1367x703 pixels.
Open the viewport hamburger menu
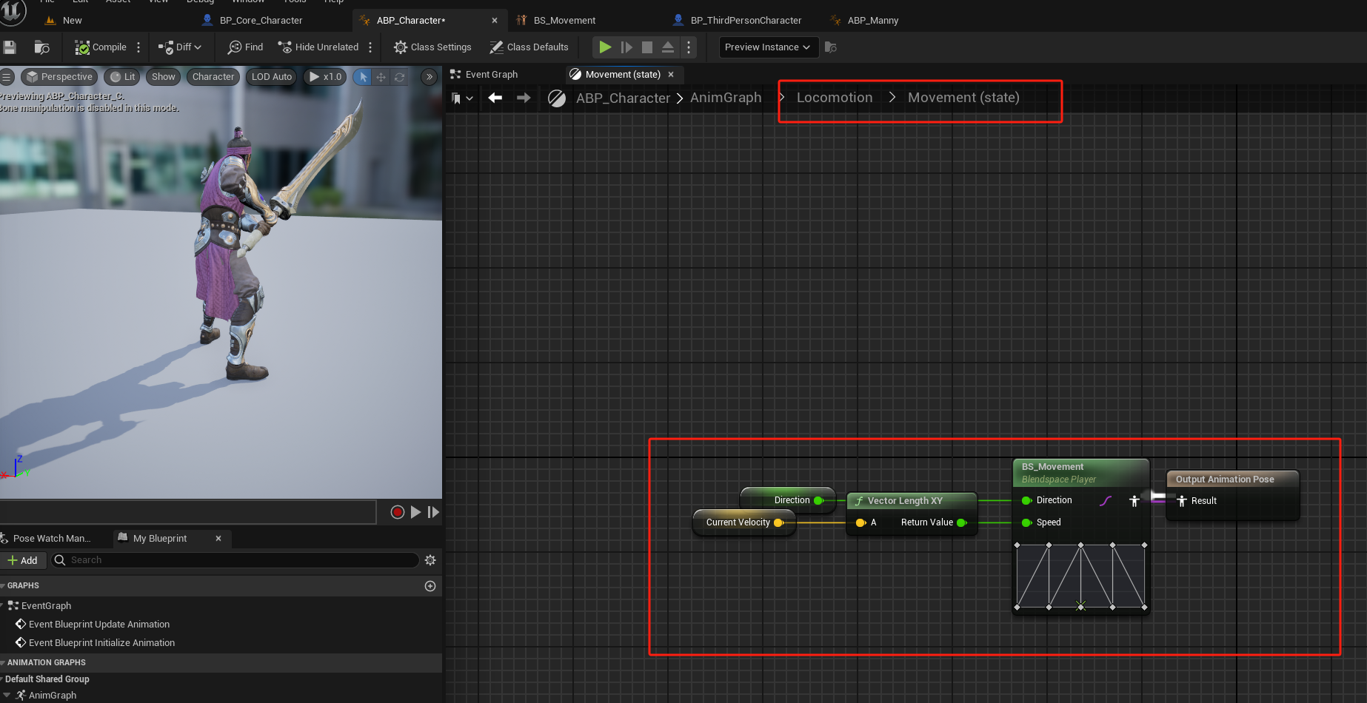tap(6, 77)
